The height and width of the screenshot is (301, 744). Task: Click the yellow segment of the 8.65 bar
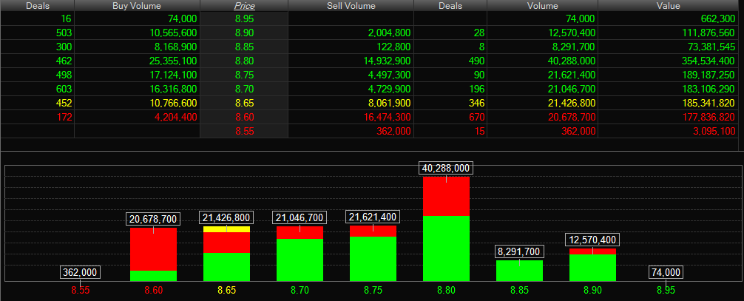pyautogui.click(x=226, y=229)
